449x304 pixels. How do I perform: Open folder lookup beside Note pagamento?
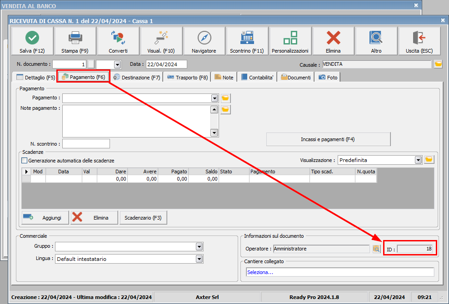coord(225,109)
